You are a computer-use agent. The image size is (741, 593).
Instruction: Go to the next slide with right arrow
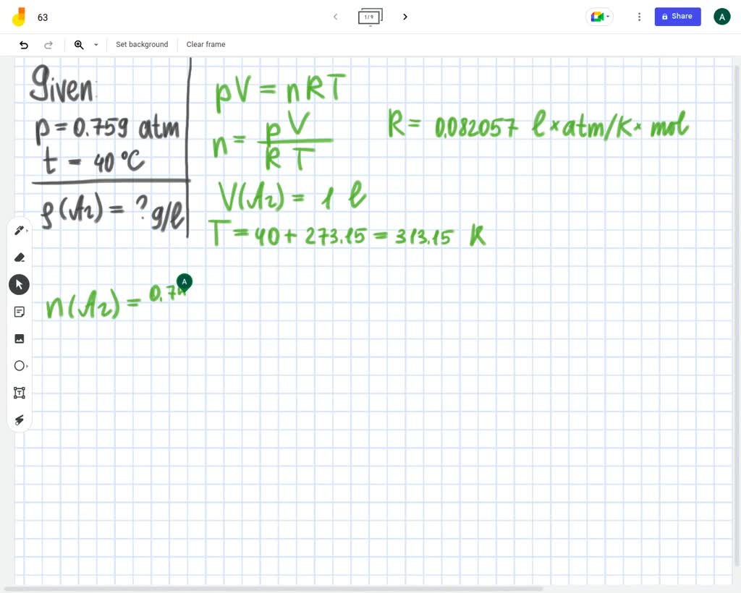(x=405, y=16)
